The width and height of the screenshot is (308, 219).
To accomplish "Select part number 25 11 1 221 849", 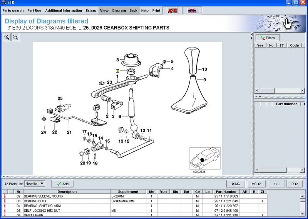I will (226, 201).
